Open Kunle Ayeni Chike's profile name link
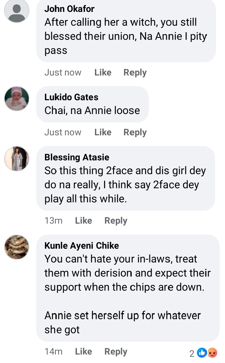The width and height of the screenshot is (225, 363). point(82,245)
